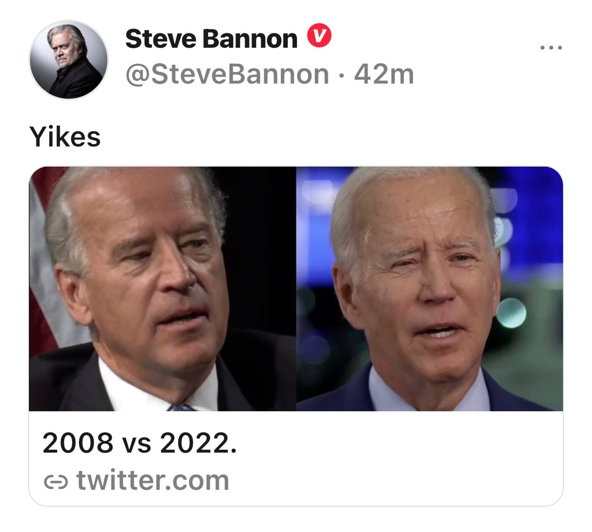Click the "2008 vs 2022." card title
This screenshot has height=532, width=592.
[x=140, y=443]
